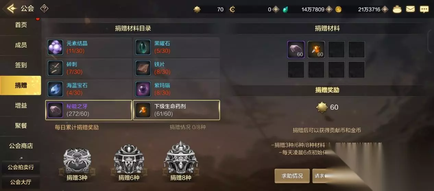Select the 黑曜石 material entry
This screenshot has width=434, height=191.
(177, 47)
